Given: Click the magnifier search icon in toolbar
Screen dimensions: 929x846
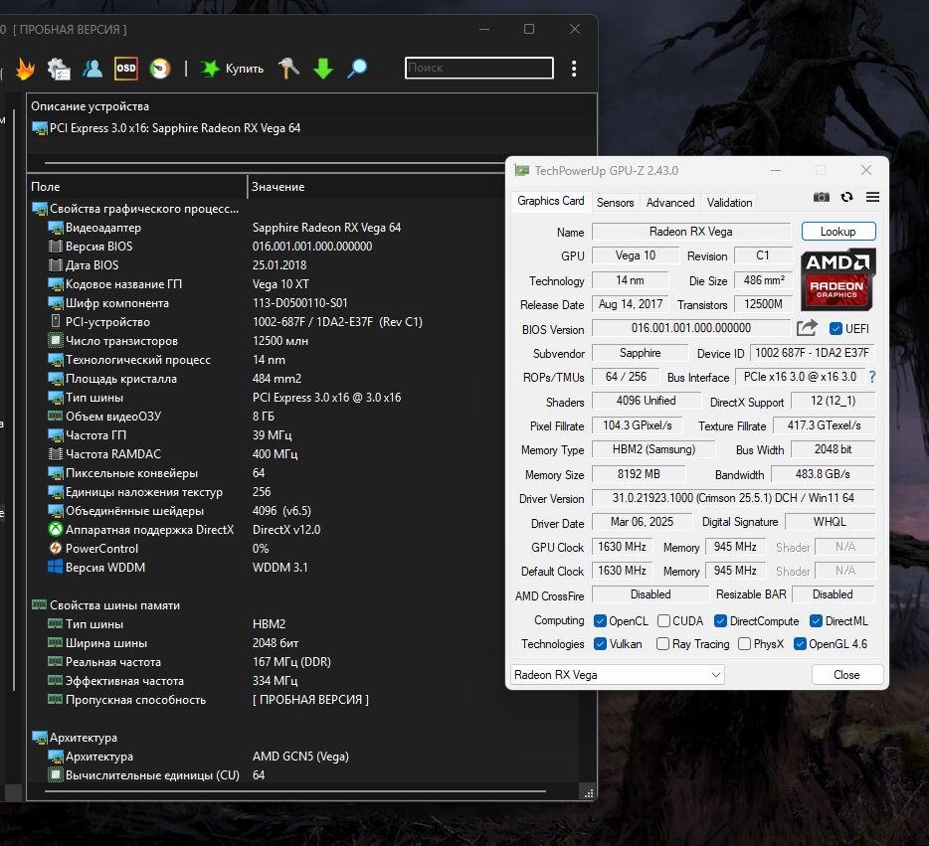Looking at the screenshot, I should pos(357,69).
